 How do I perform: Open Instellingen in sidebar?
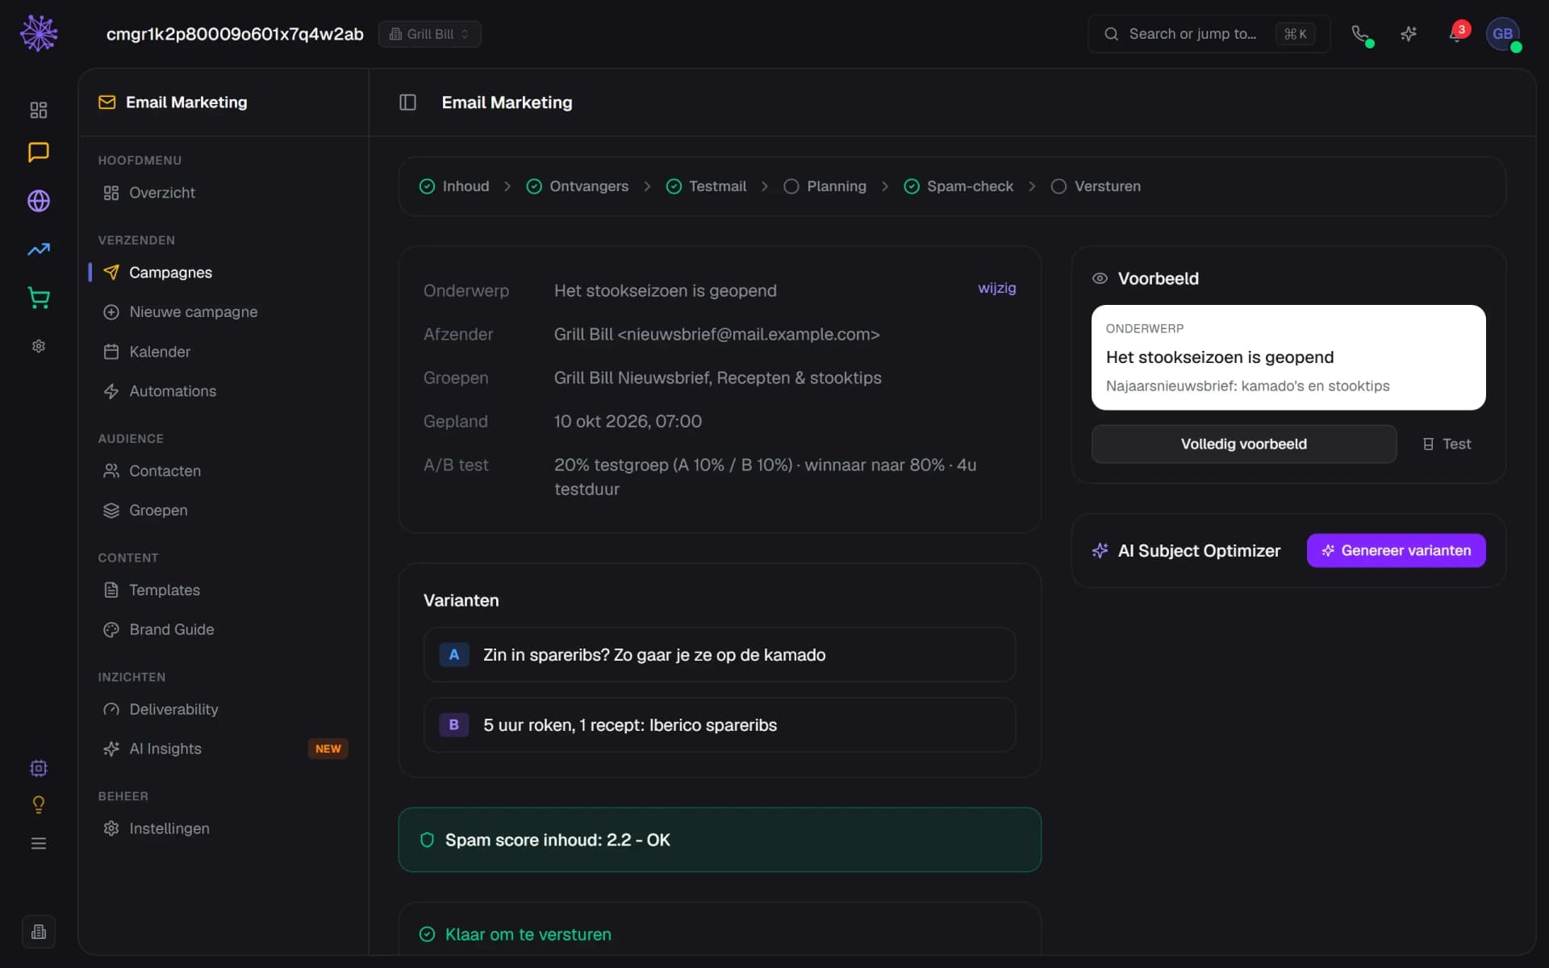223,828
